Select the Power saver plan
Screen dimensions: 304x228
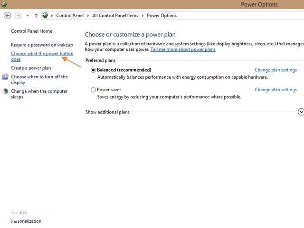coord(93,90)
